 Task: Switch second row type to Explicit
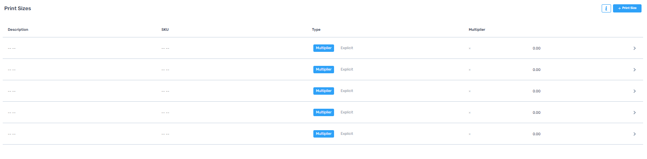pyautogui.click(x=347, y=69)
